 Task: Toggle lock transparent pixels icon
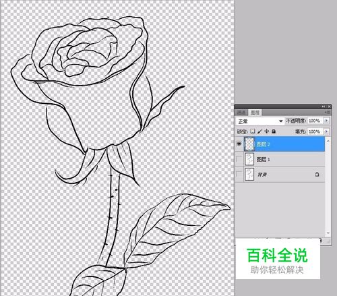tap(253, 131)
